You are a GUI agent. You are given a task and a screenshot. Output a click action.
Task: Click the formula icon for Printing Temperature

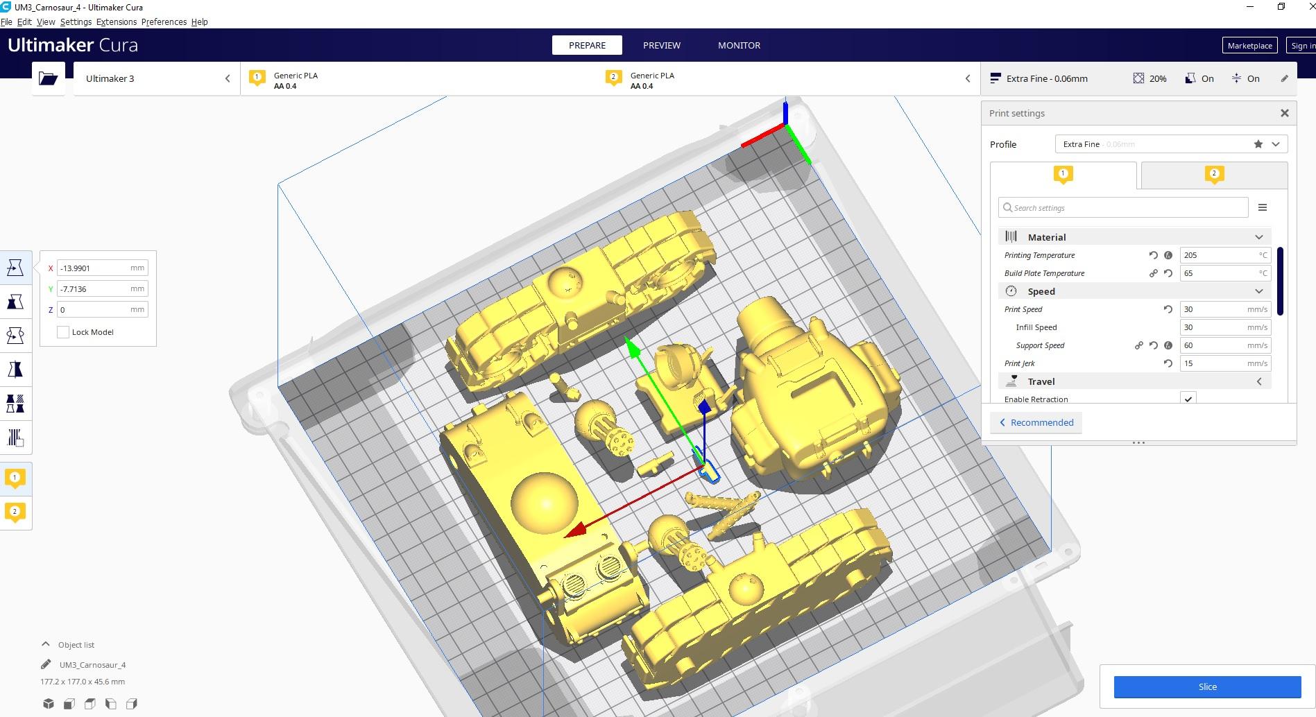coord(1168,255)
